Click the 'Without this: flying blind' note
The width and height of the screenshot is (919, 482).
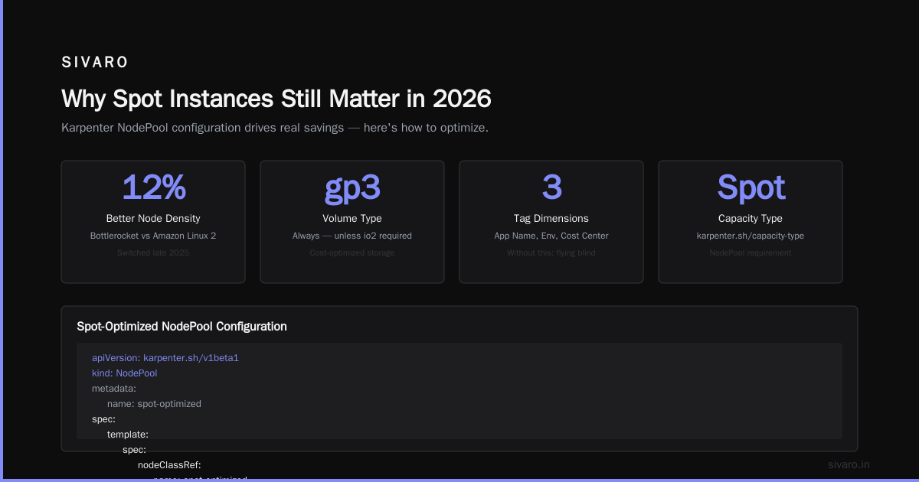click(x=551, y=252)
